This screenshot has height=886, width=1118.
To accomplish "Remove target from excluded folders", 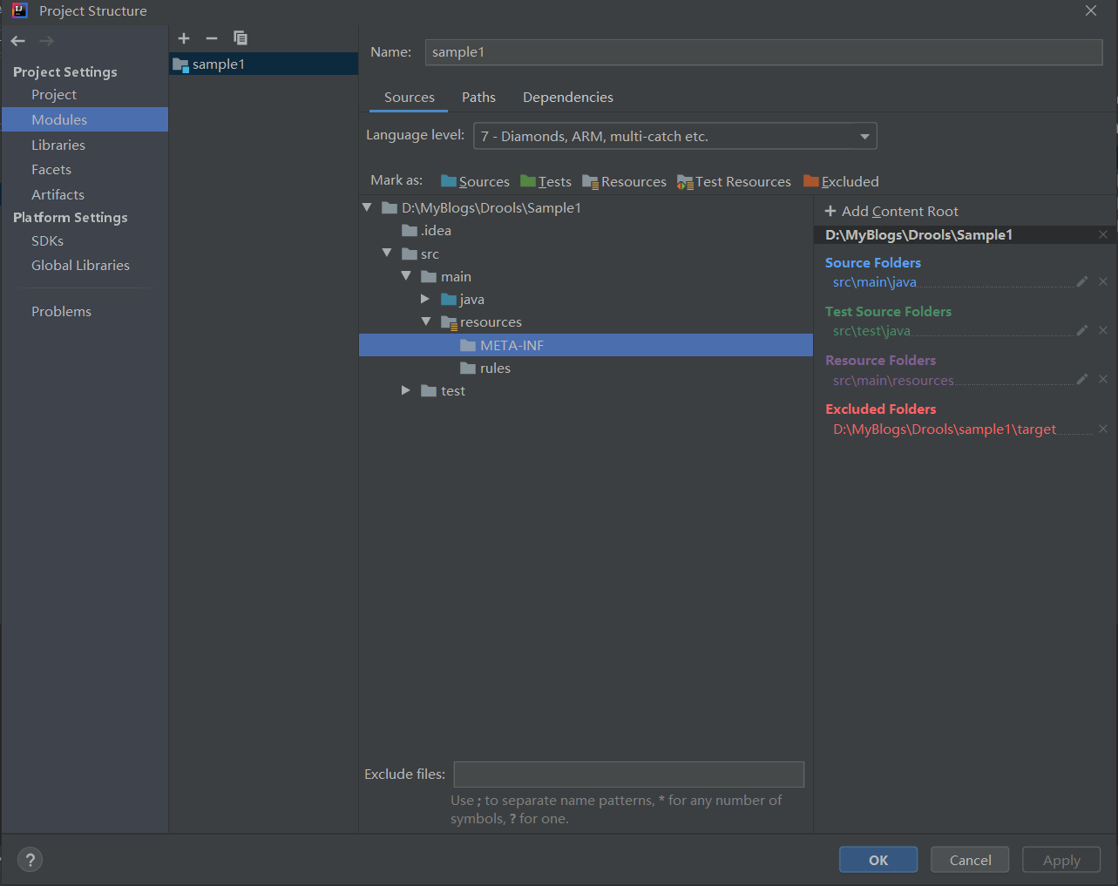I will (1103, 429).
